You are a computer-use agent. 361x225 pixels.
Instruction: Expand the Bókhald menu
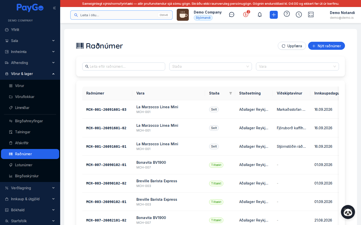click(30, 210)
